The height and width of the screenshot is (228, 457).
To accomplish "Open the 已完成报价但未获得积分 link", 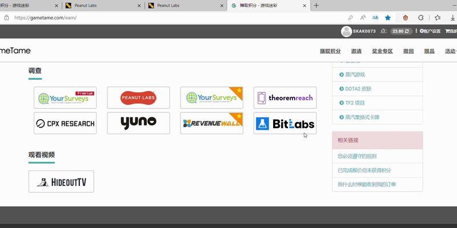I will coord(364,170).
